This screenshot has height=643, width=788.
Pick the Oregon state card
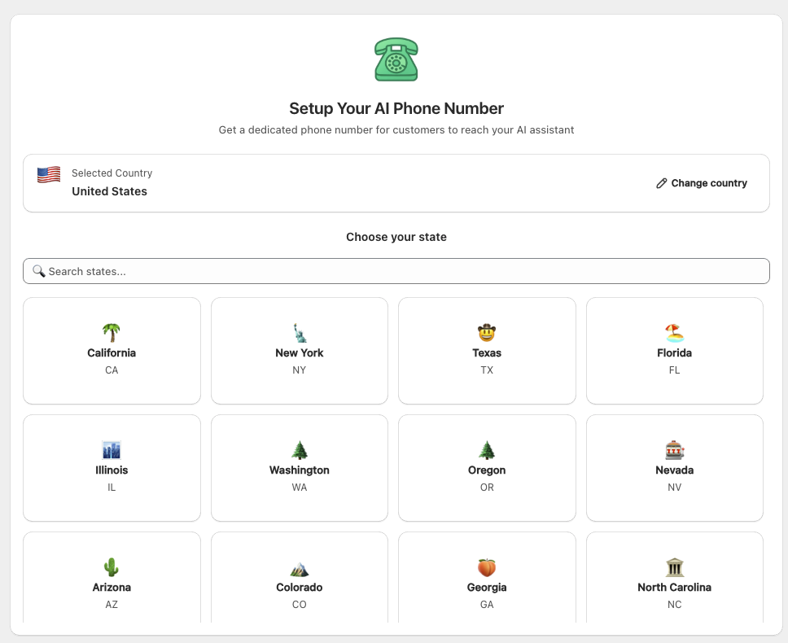click(x=487, y=468)
